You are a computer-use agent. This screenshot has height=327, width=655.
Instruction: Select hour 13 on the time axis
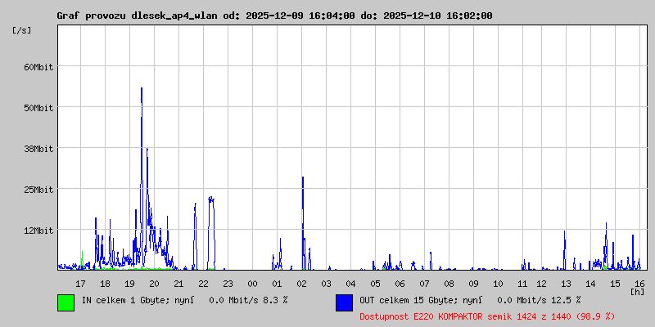click(566, 284)
